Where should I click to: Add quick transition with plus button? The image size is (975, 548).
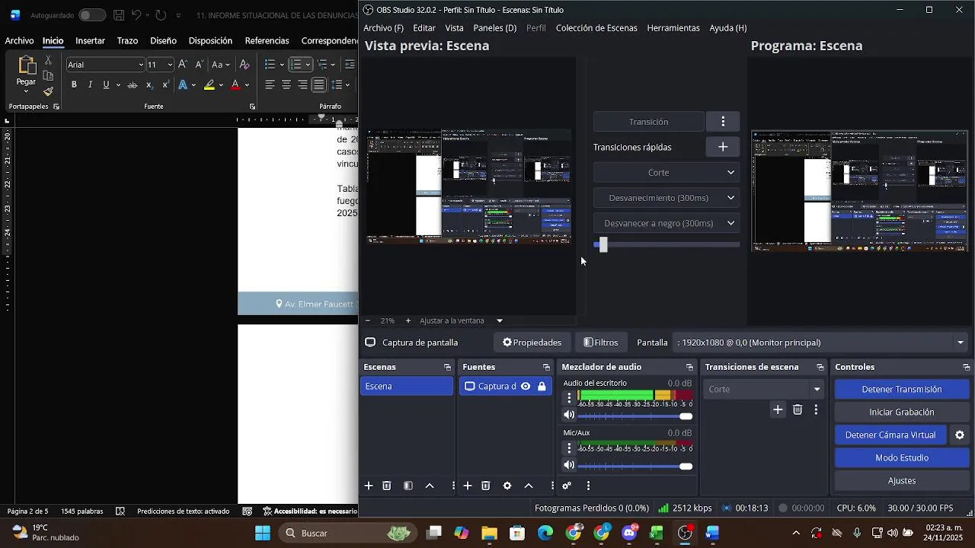[x=723, y=147]
